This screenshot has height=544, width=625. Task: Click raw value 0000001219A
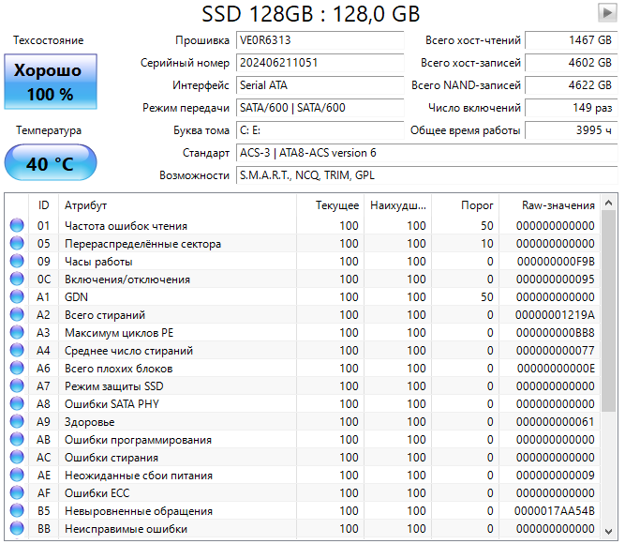(x=555, y=315)
